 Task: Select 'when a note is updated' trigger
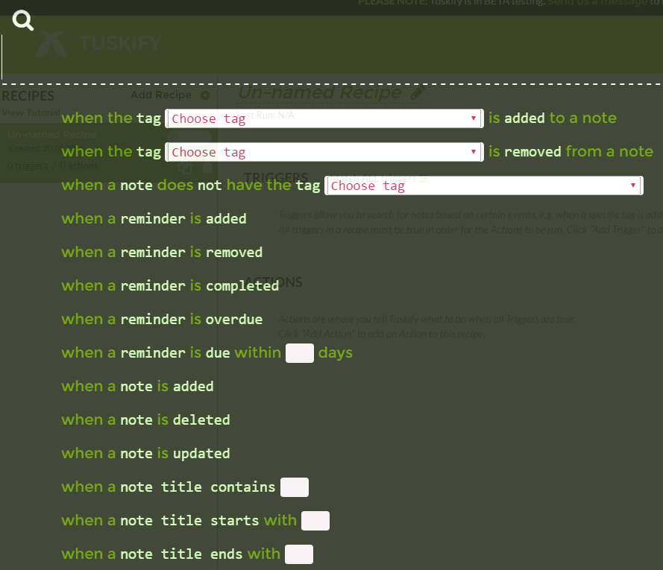point(145,453)
